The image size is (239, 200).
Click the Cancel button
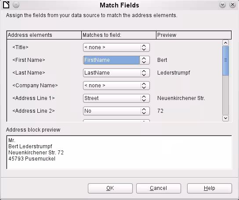159,188
